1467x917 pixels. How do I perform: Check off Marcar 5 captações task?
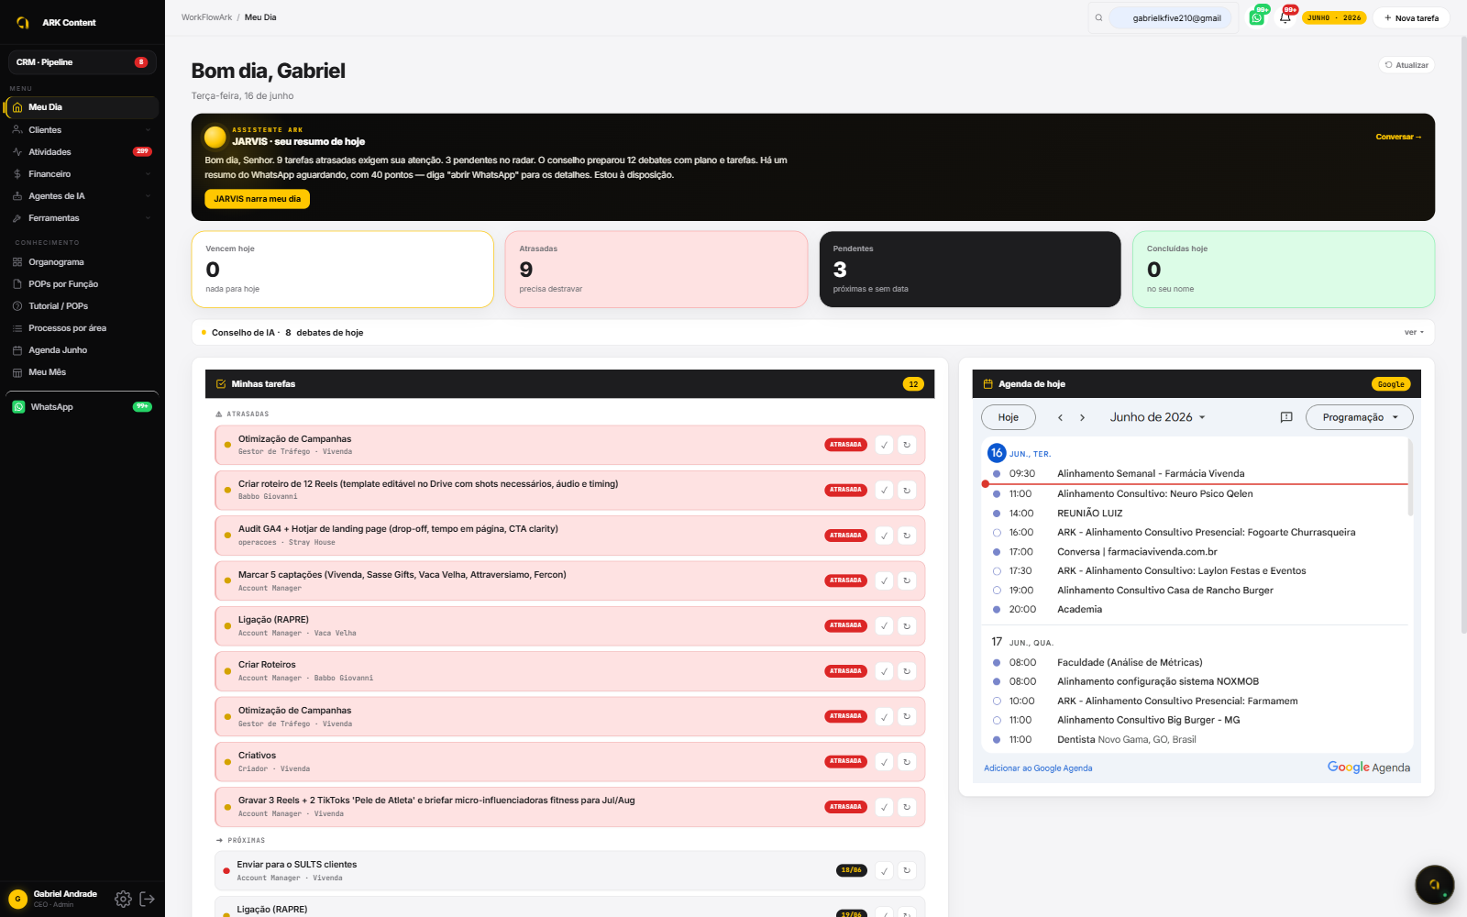pos(884,580)
